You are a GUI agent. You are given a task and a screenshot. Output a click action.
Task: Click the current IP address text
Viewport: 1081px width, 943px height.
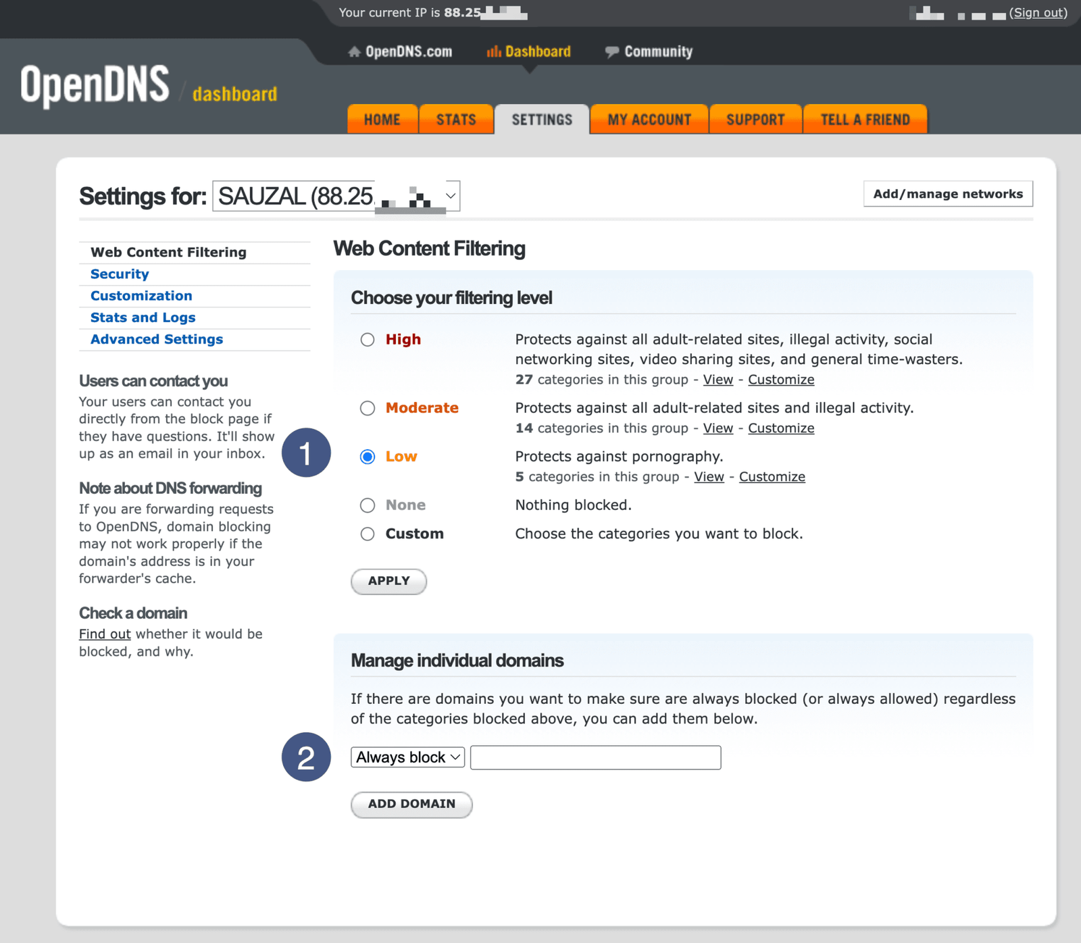[433, 13]
